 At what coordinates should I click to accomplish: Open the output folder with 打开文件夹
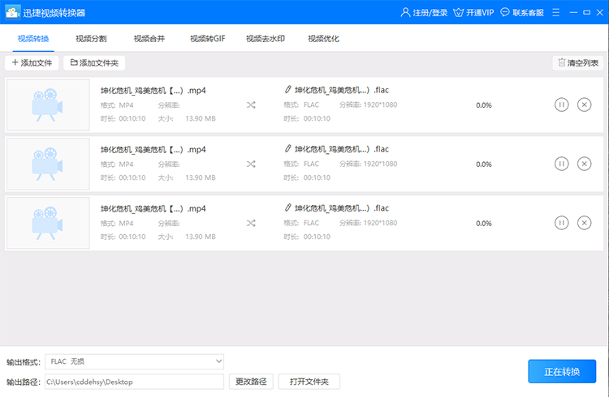tap(309, 382)
